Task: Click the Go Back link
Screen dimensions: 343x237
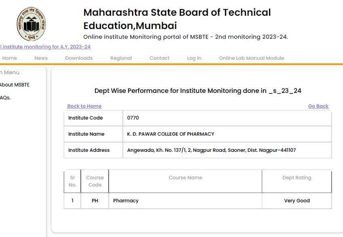Action: (x=318, y=106)
